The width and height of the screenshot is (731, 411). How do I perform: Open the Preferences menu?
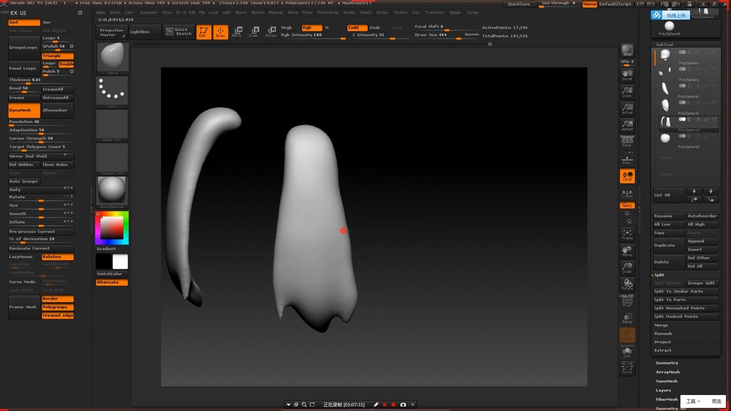click(328, 12)
